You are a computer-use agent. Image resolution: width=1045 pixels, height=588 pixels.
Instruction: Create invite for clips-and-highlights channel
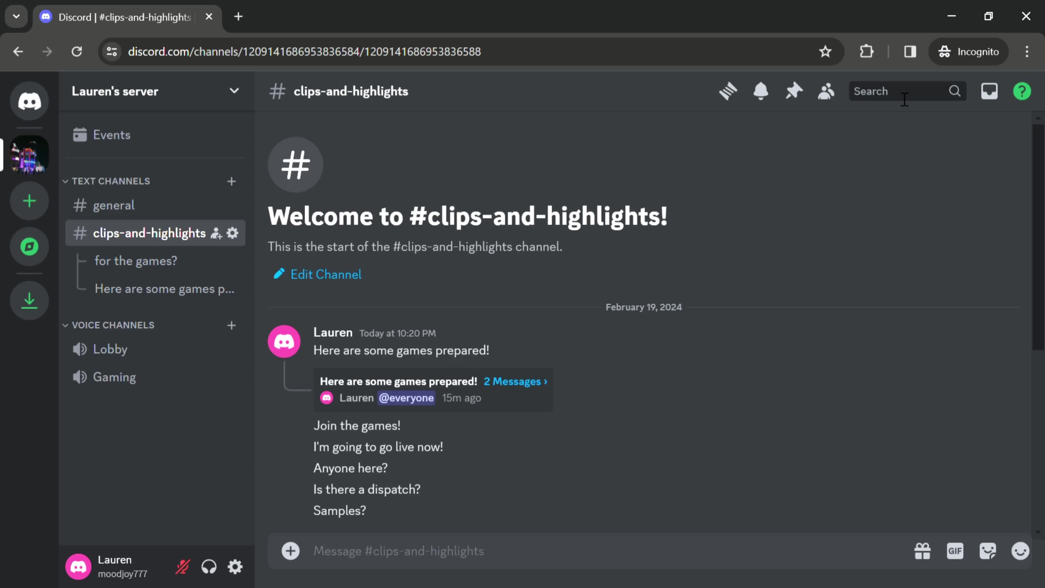[x=216, y=233]
